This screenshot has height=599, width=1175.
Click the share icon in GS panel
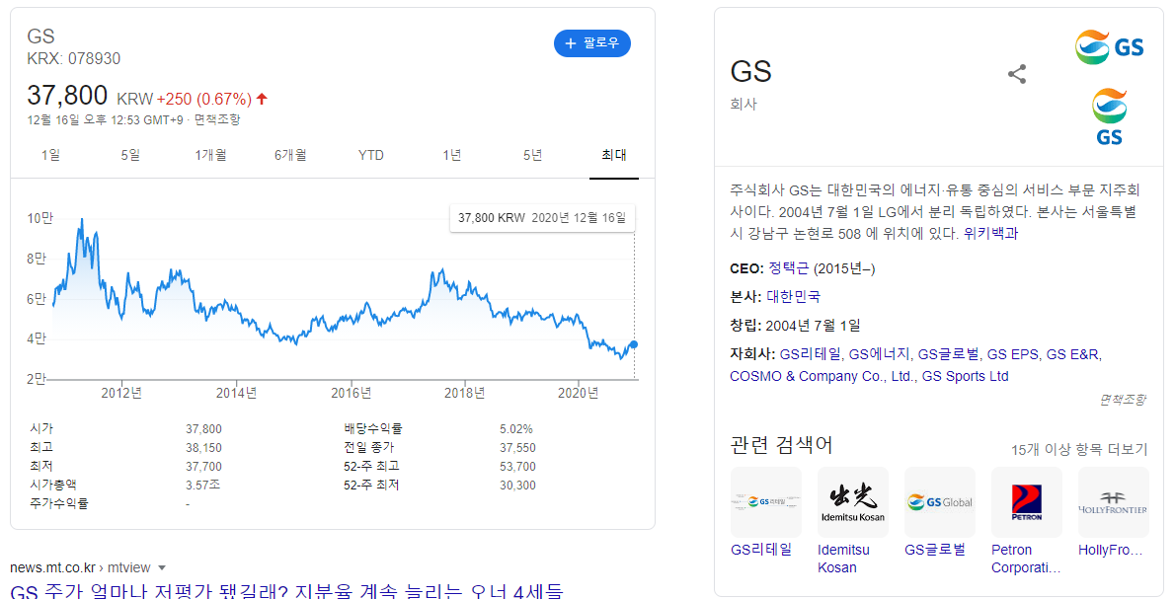point(1016,74)
